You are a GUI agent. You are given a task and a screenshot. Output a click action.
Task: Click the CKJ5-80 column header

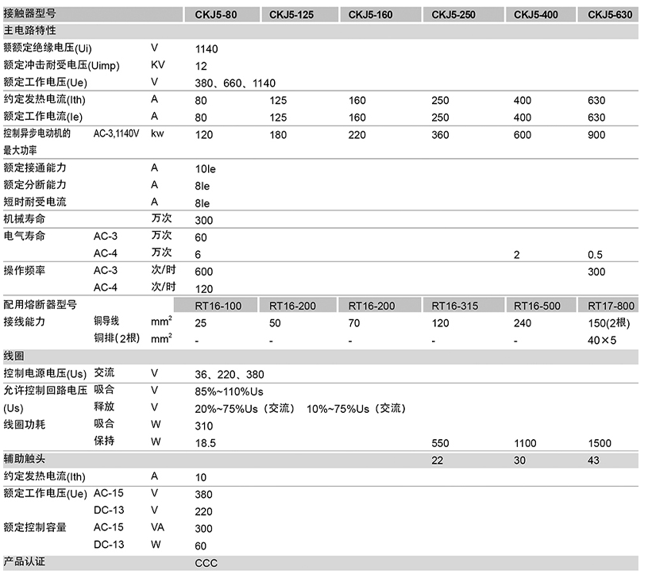click(x=215, y=14)
